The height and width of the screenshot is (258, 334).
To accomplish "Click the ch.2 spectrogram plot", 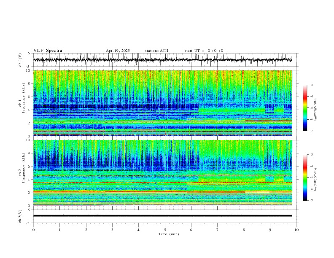I will [x=163, y=173].
